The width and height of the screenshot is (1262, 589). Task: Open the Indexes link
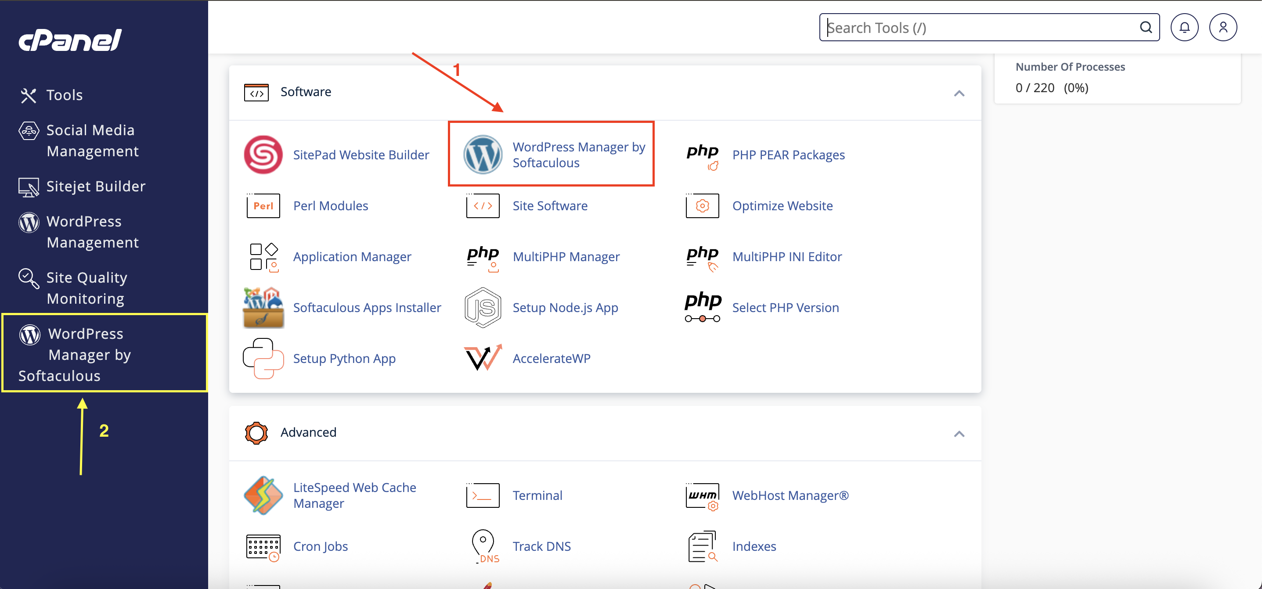click(x=754, y=546)
